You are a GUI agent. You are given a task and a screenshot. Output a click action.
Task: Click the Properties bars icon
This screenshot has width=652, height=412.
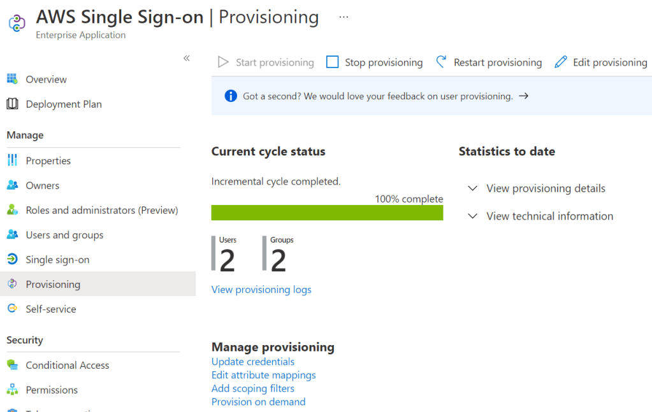coord(11,160)
